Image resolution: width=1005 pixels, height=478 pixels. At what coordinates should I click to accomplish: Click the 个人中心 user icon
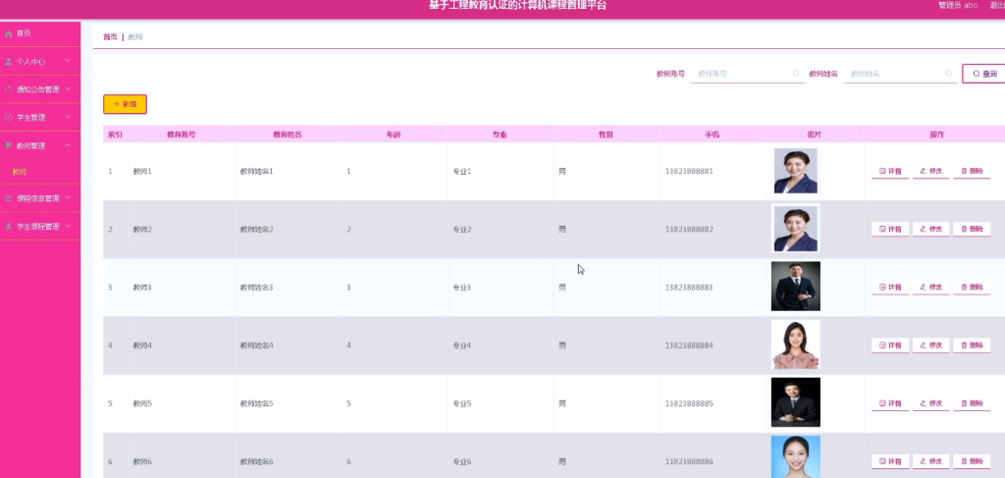click(8, 62)
